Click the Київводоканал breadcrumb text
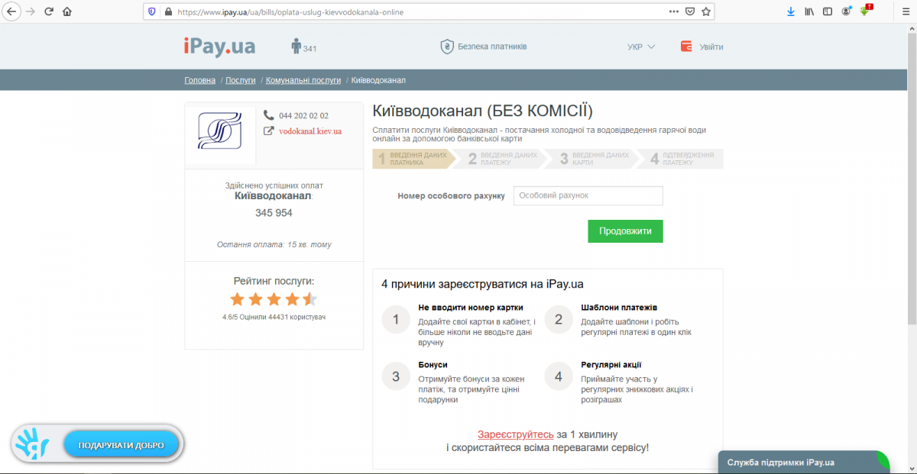The height and width of the screenshot is (474, 917). click(x=378, y=80)
